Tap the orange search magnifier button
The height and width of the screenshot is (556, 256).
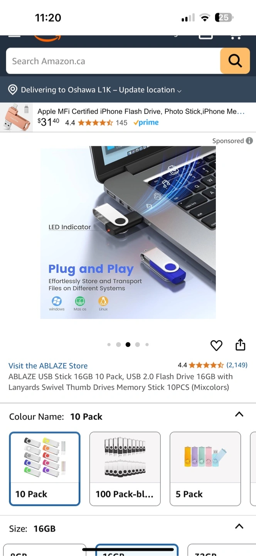pyautogui.click(x=235, y=61)
